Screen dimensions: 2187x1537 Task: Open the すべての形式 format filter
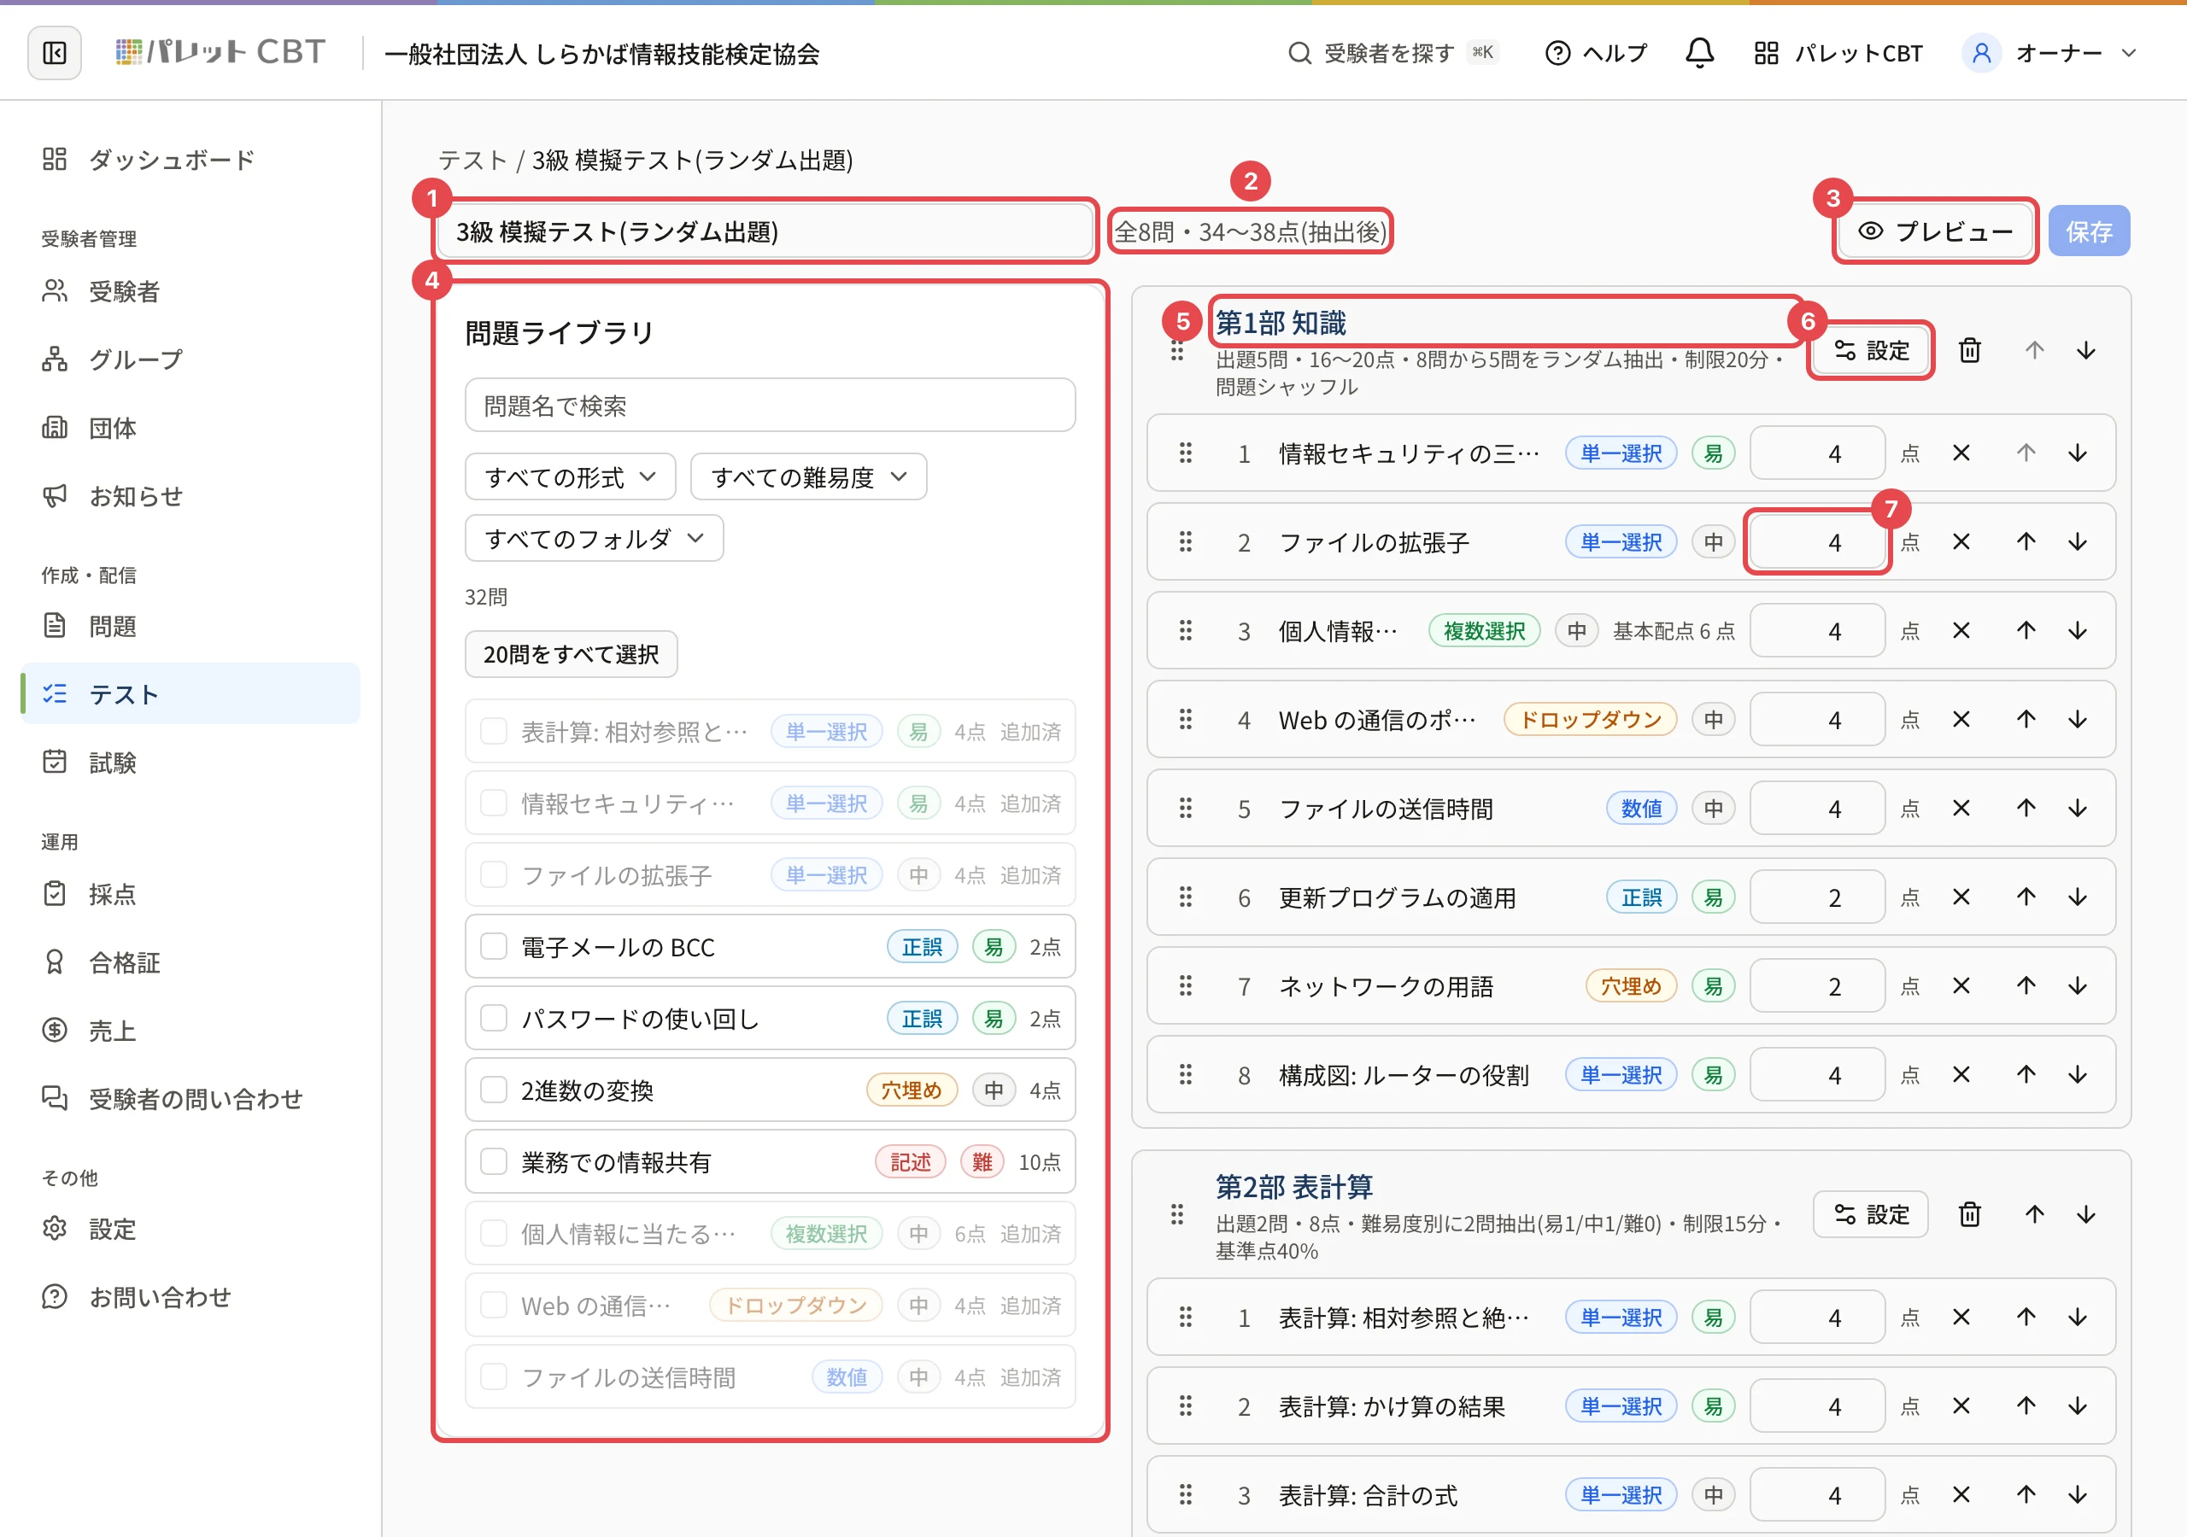(570, 477)
